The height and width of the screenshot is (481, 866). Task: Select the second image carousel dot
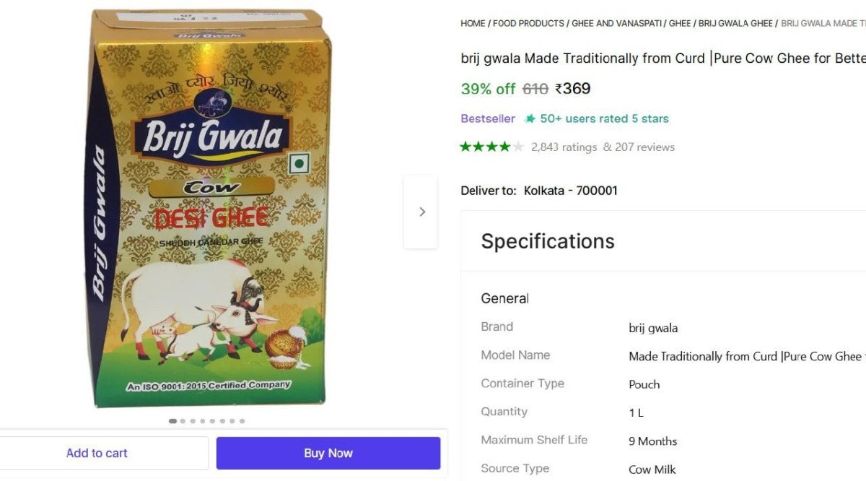(183, 421)
